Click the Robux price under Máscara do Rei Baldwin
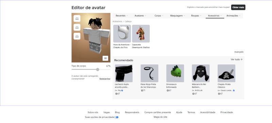The height and width of the screenshot is (123, 272). tap(194, 94)
